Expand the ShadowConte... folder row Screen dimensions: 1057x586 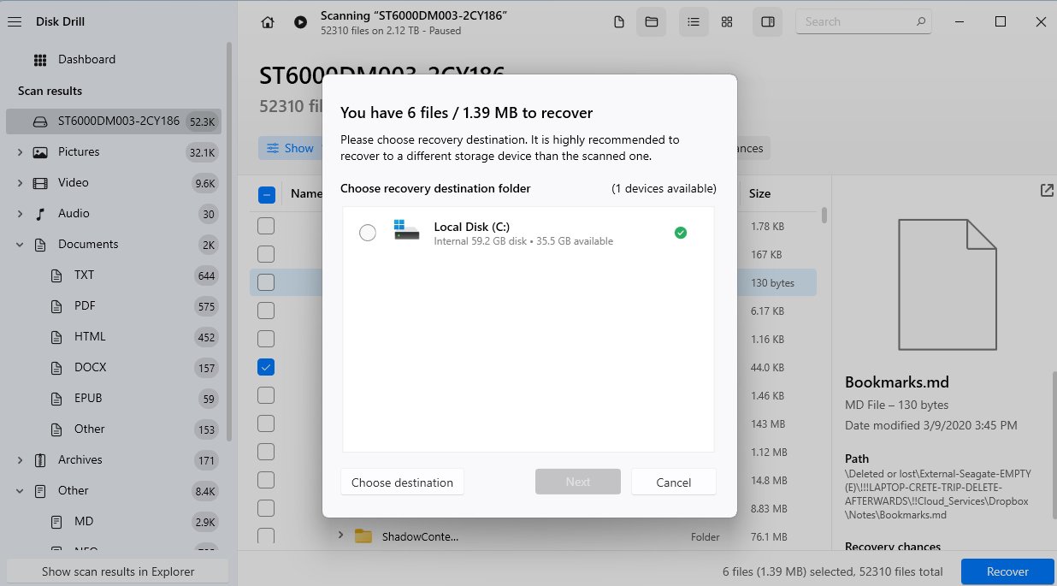340,536
